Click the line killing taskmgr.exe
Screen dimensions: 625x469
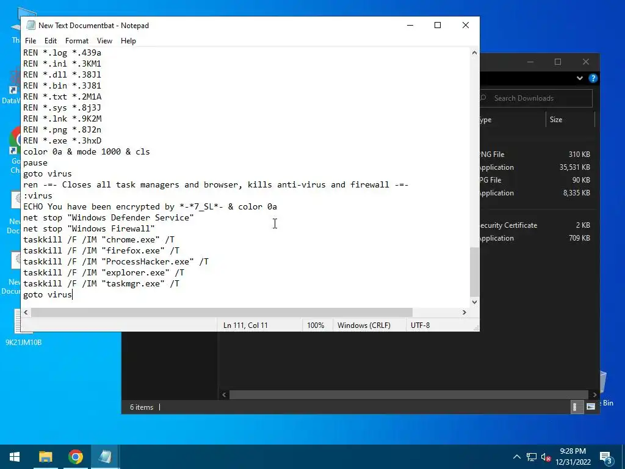click(101, 283)
